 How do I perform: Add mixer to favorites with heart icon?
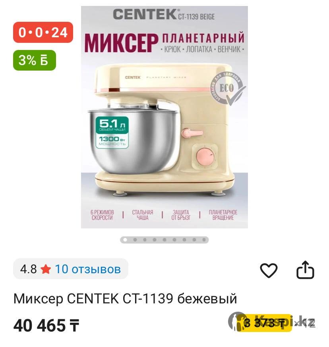click(x=269, y=270)
